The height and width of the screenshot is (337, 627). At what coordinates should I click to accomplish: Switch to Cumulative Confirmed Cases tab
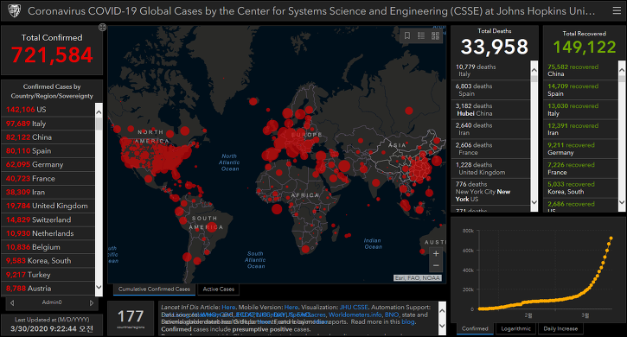(154, 289)
